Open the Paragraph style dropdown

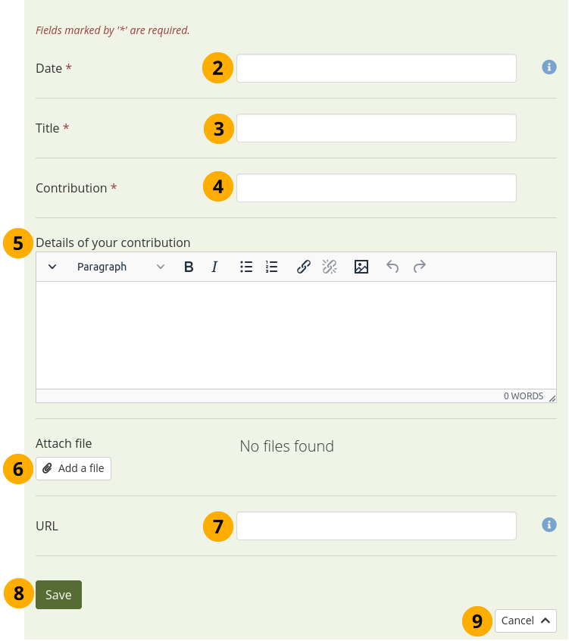[x=120, y=267]
